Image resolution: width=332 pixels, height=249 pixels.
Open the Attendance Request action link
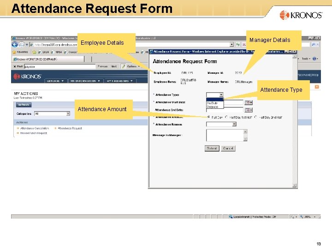pos(70,128)
